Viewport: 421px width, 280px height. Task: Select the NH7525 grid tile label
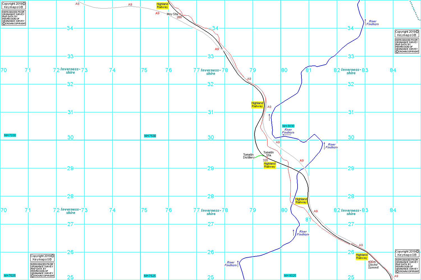click(150, 276)
